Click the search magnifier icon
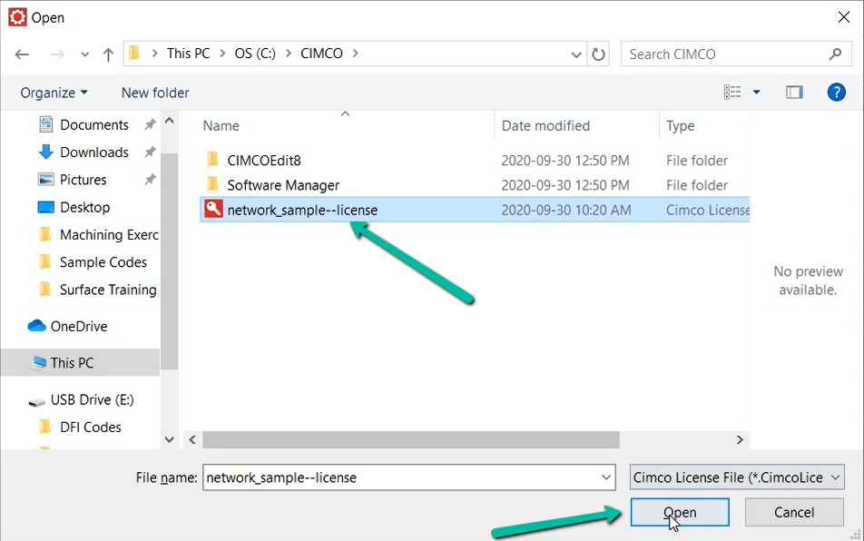The image size is (864, 541). pos(835,54)
